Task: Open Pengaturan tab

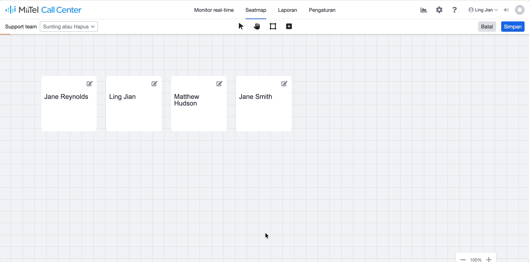Action: pos(322,10)
